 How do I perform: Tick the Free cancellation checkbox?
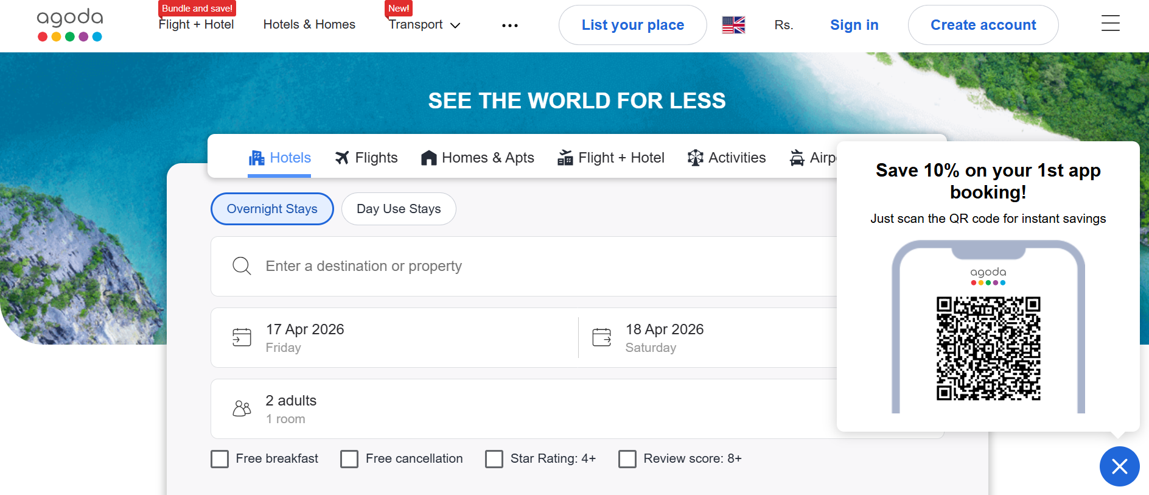349,459
